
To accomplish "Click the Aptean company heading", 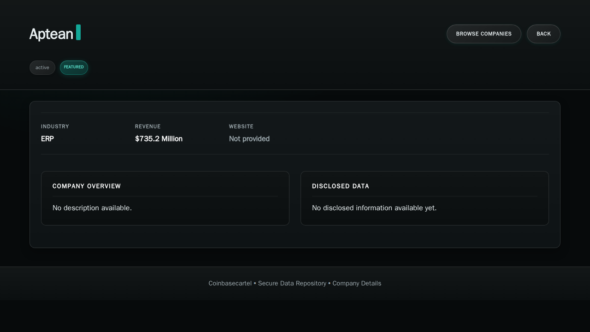I will pyautogui.click(x=51, y=34).
